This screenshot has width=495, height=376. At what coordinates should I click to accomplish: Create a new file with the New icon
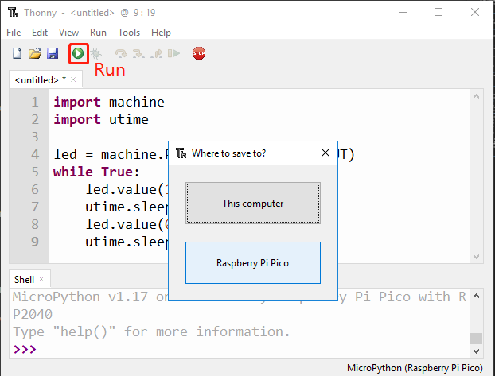tap(17, 53)
